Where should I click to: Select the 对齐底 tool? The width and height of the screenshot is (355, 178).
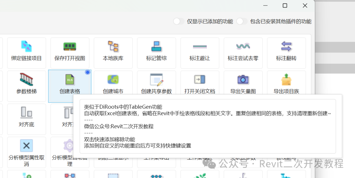pos(27,119)
